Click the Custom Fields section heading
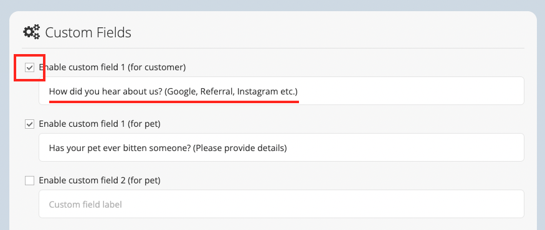Viewport: 545px width, 230px height. coord(88,32)
